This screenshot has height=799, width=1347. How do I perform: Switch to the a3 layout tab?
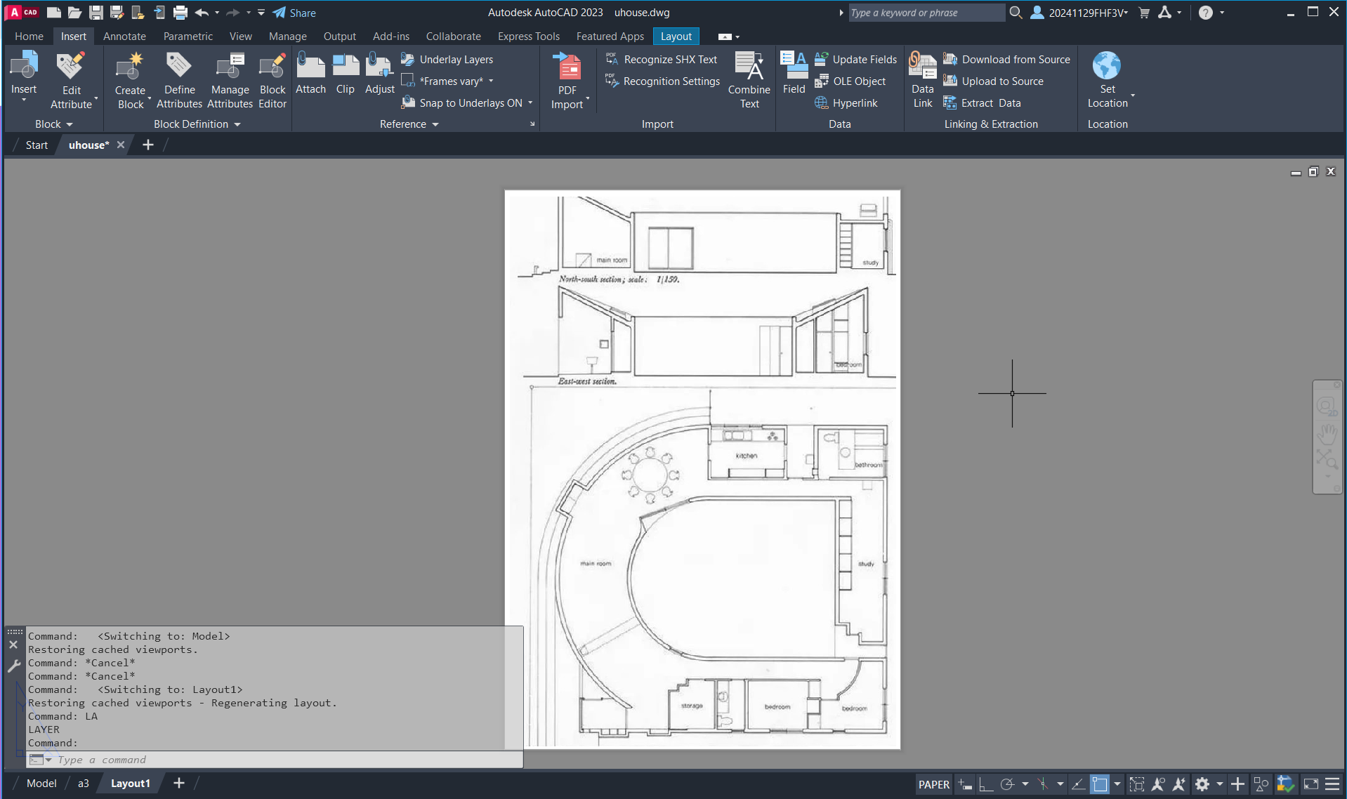[x=83, y=784]
